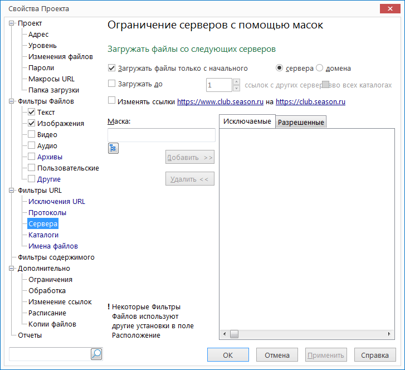Click spinner up arrow for link count

236,82
